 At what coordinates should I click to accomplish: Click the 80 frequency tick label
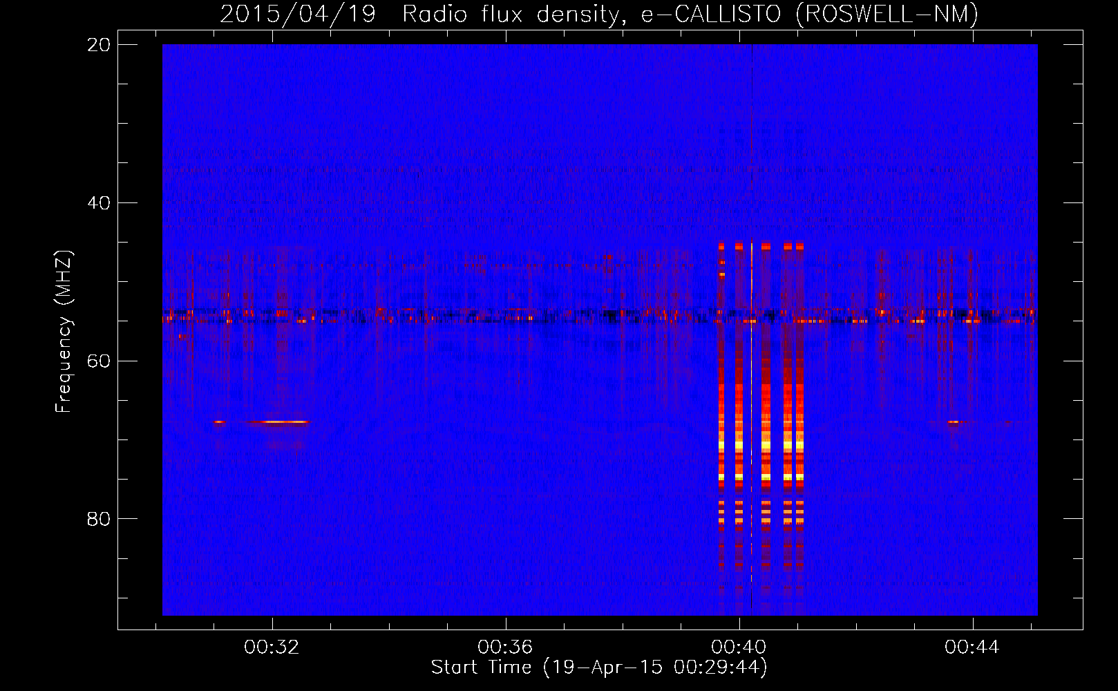pos(99,519)
